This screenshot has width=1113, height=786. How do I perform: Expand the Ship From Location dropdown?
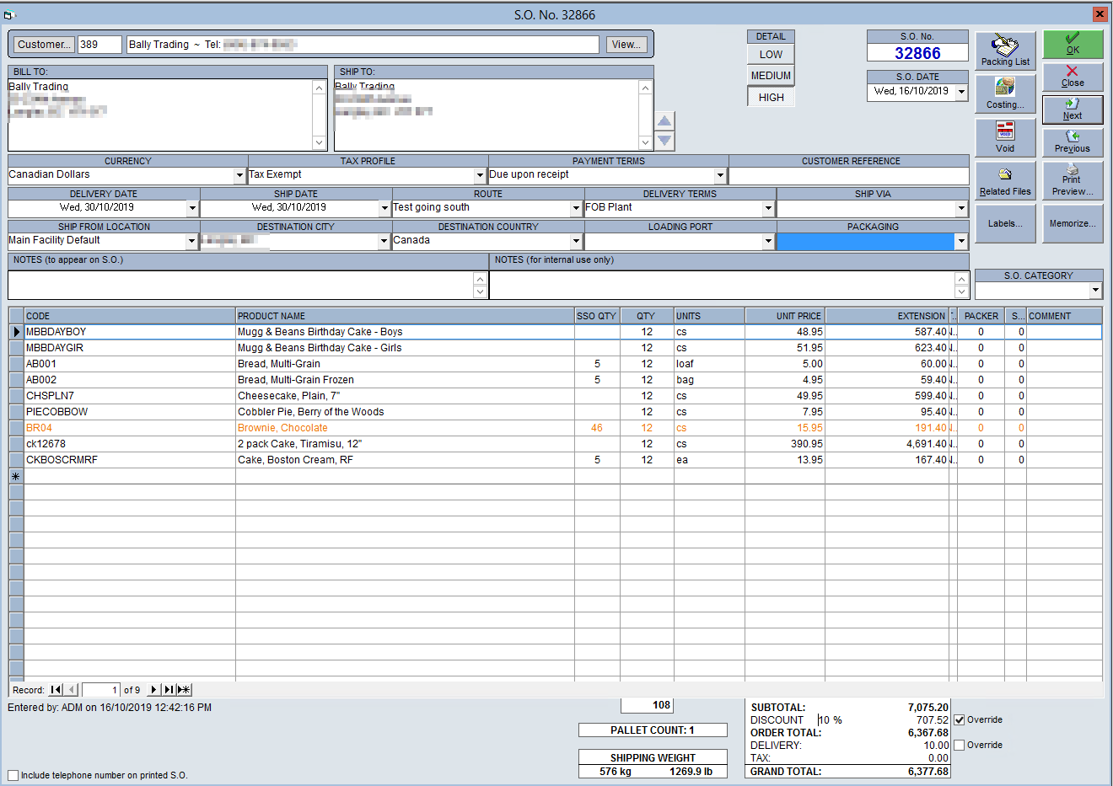coord(191,242)
